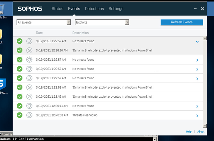Expand the Threats cleaned up row chevron

197,115
